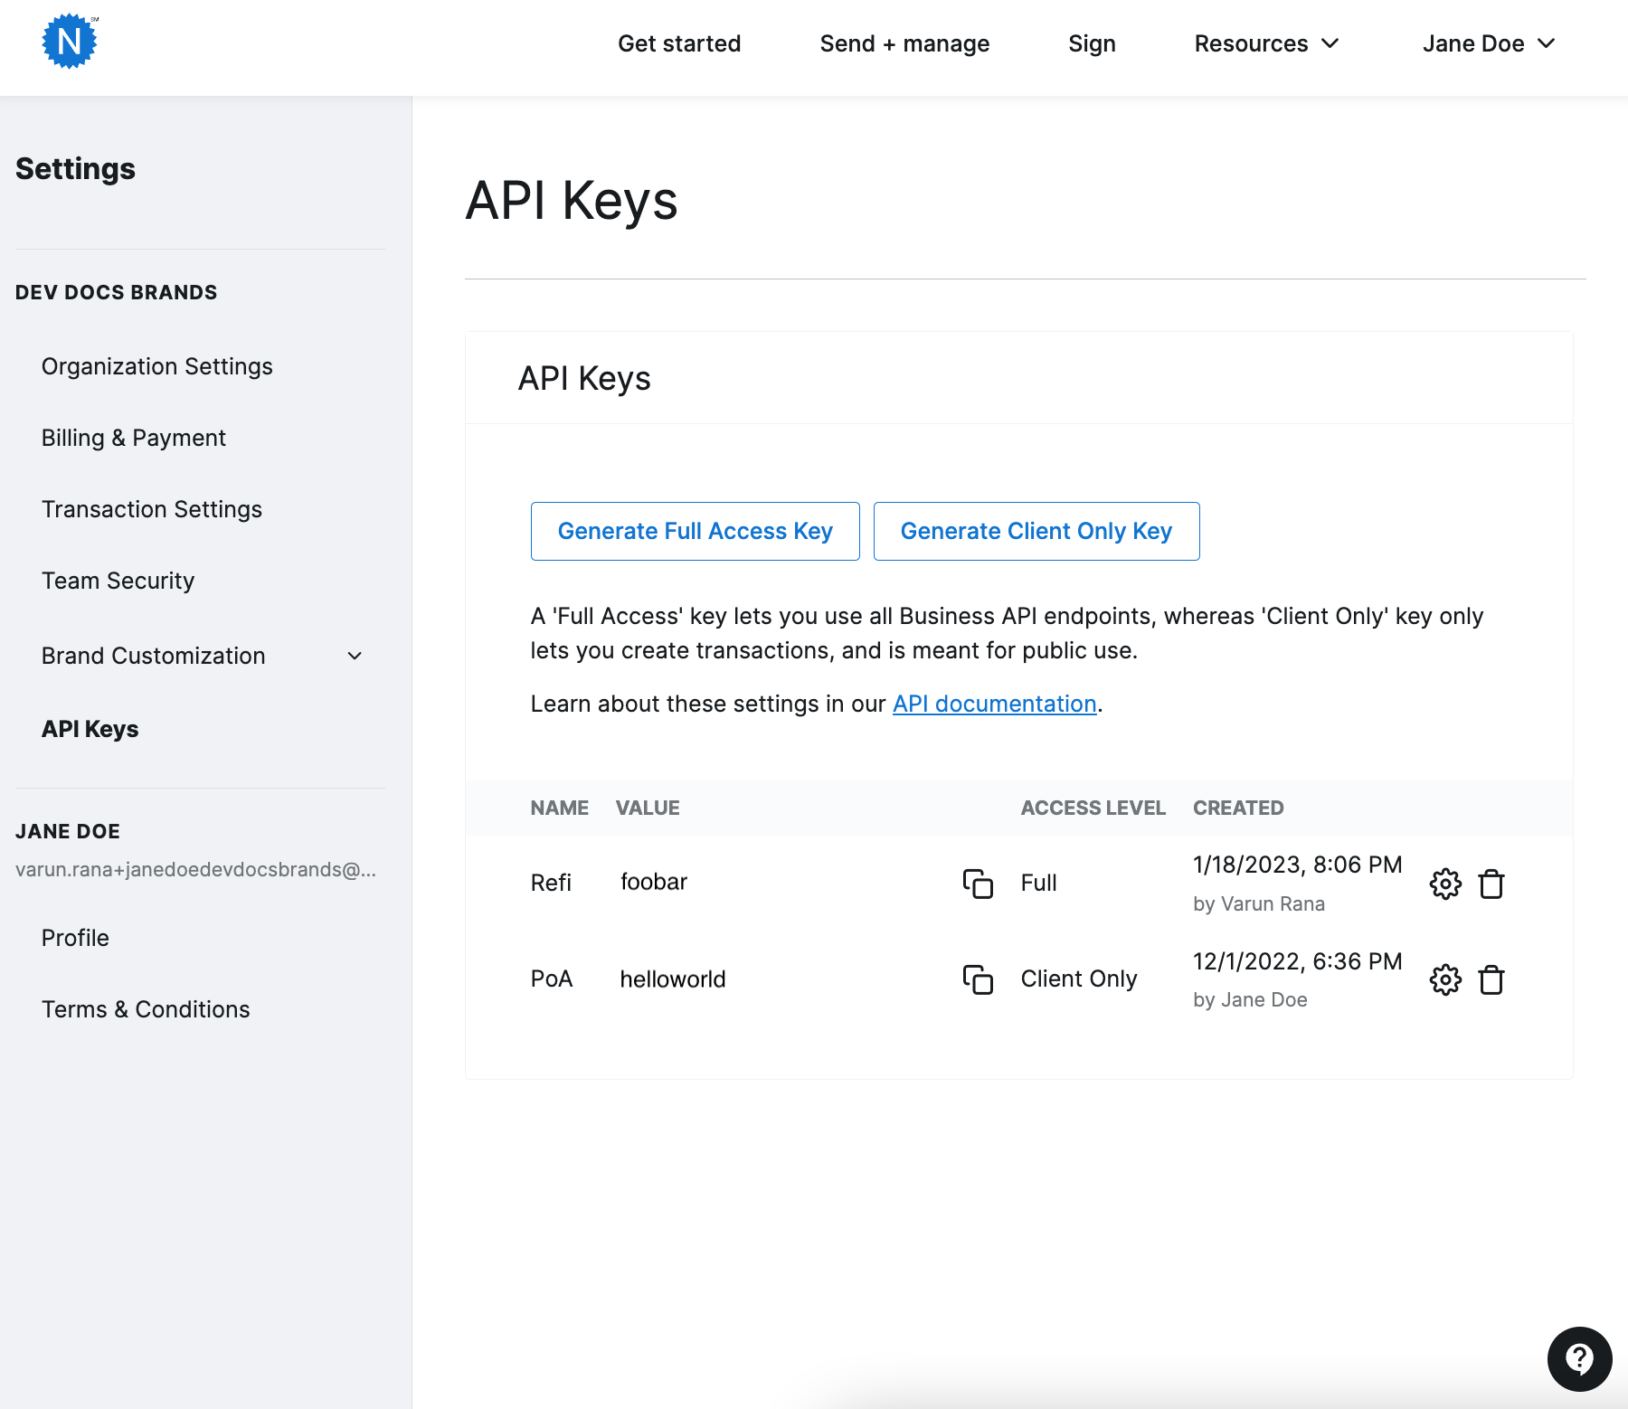
Task: Click the DEV DOCS BRANDS section heading
Action: (x=117, y=292)
